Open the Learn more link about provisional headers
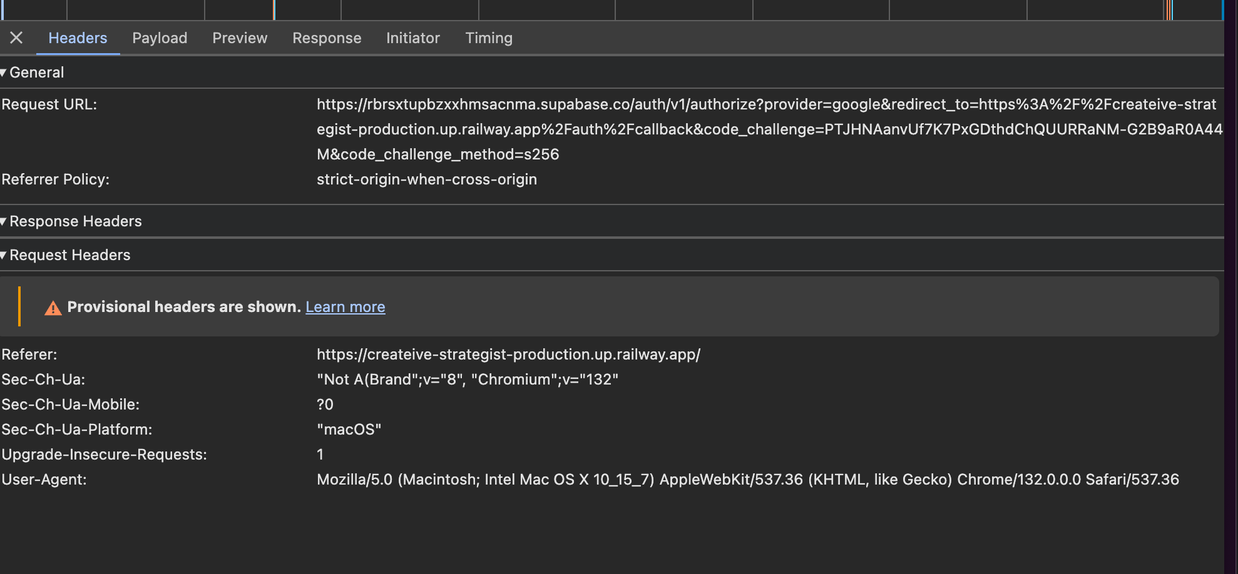This screenshot has width=1238, height=574. point(345,307)
